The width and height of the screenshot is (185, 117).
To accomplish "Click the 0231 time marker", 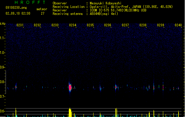I will (x=20, y=25).
